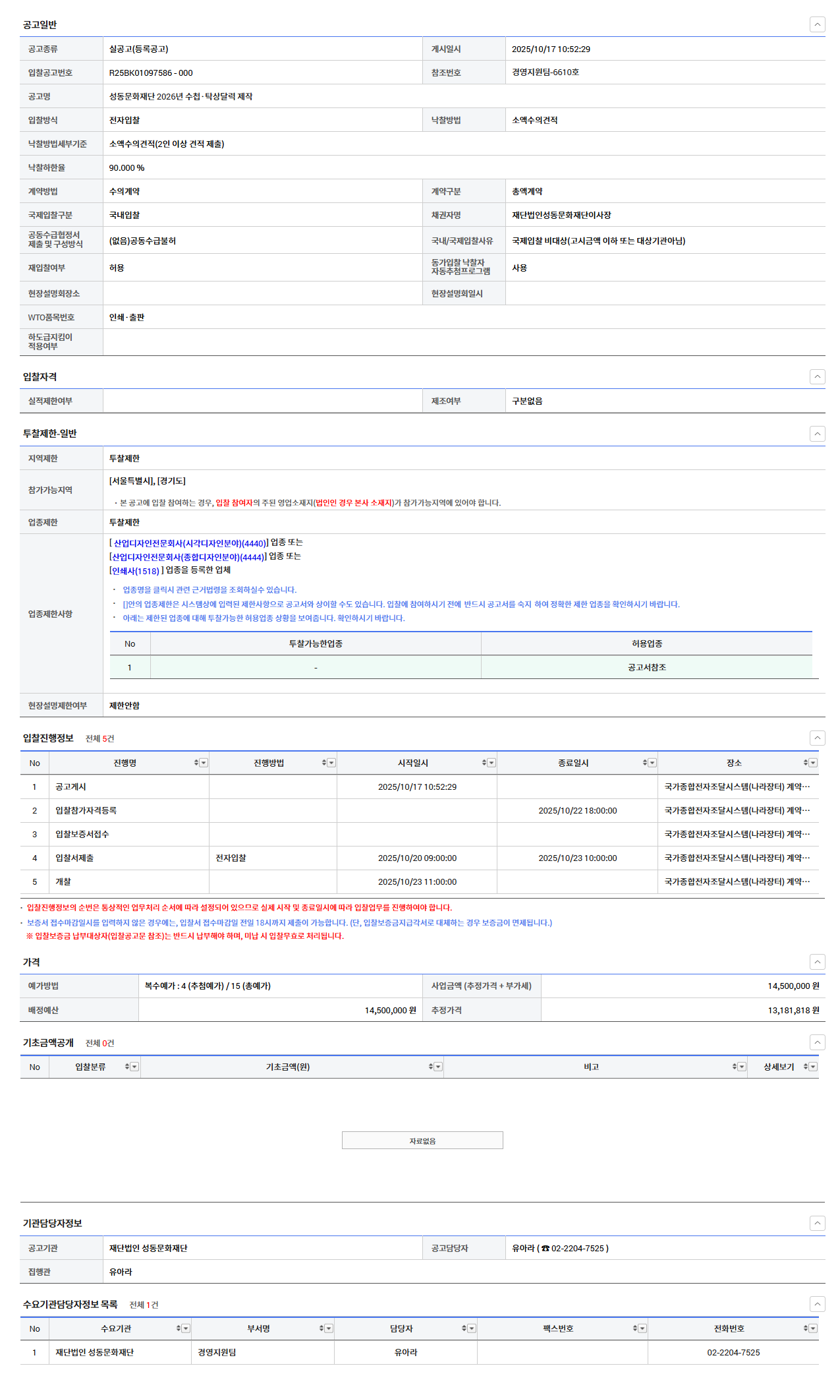Image resolution: width=840 pixels, height=1397 pixels.
Task: Open the 인쇄사(1518) industry link
Action: click(135, 571)
